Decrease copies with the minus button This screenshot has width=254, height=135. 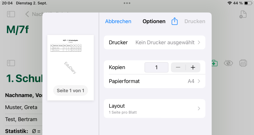[178, 67]
